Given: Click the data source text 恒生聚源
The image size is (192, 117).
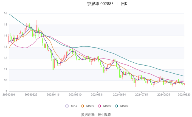Looking at the screenshot, I should (x=104, y=115).
